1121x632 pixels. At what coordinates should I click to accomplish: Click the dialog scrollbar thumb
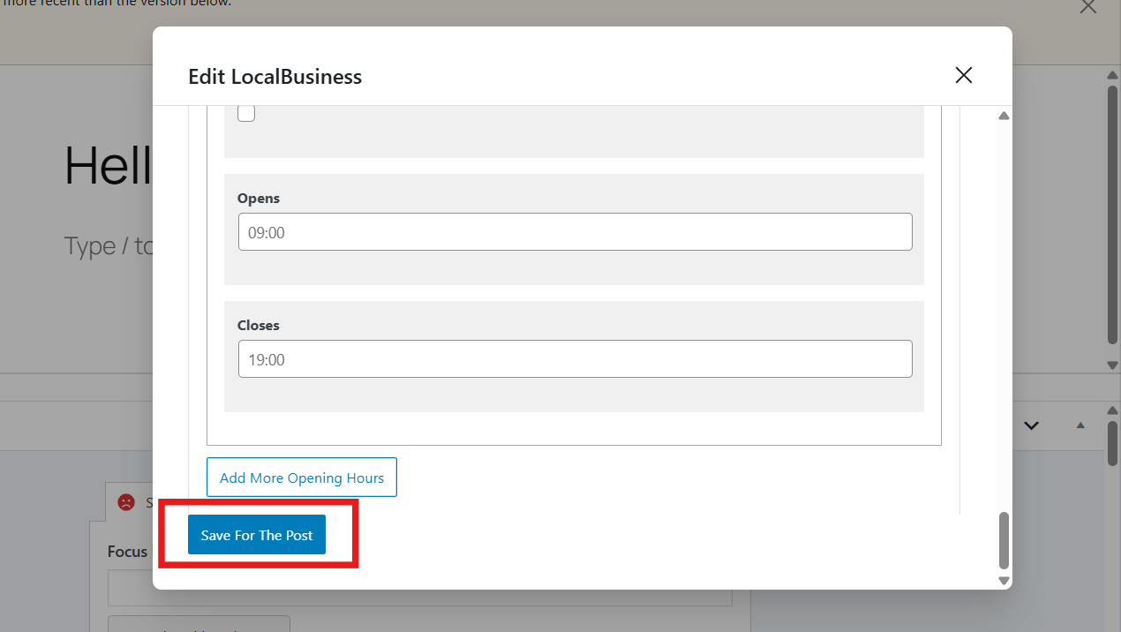point(1004,540)
